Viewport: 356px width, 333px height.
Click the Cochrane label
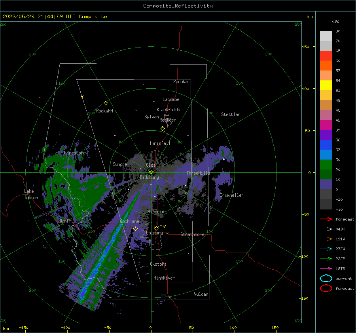click(129, 221)
